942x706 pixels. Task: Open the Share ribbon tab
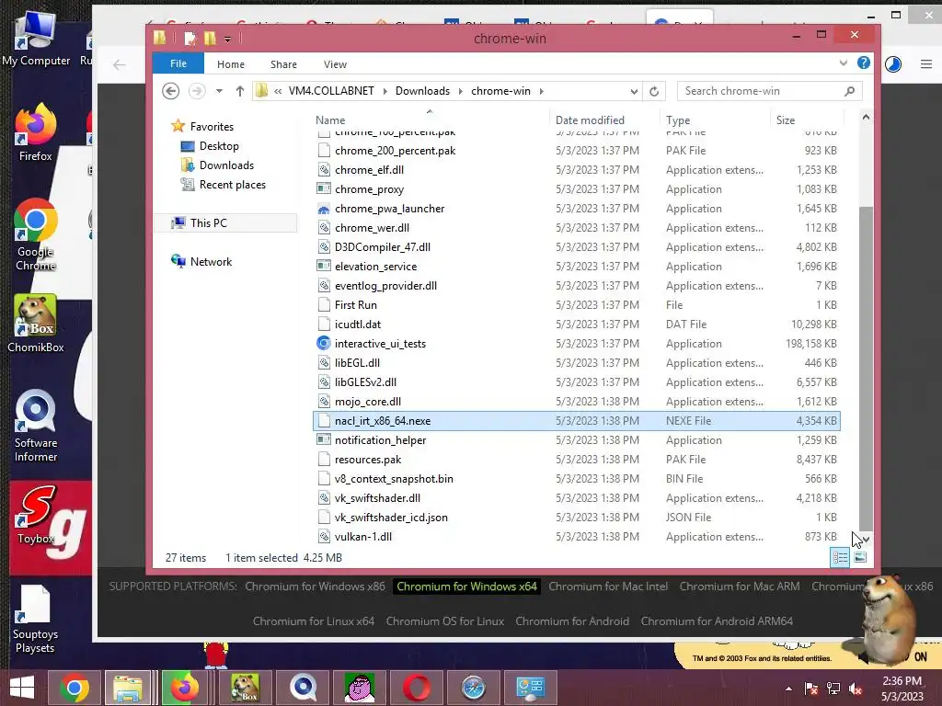tap(283, 64)
